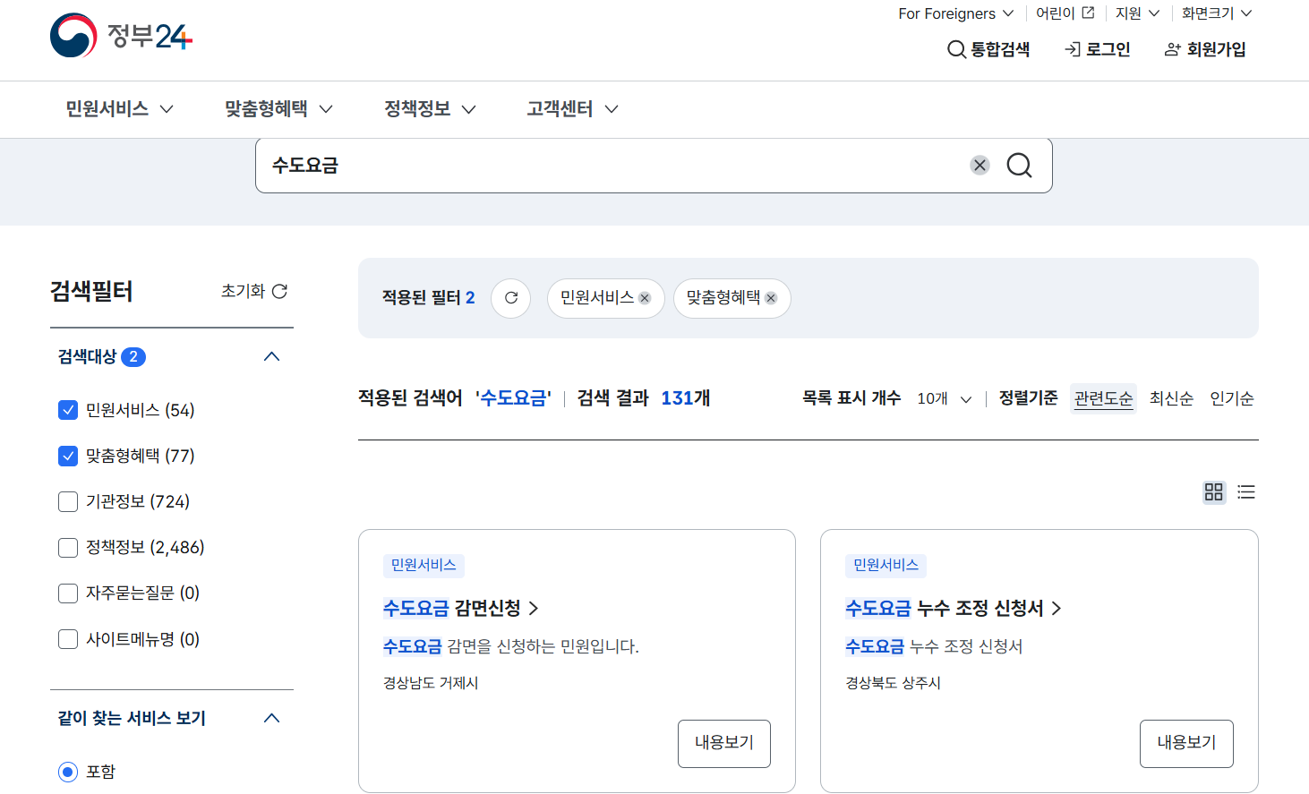
Task: Remove the 민원서비스 filter chip
Action: pos(644,298)
